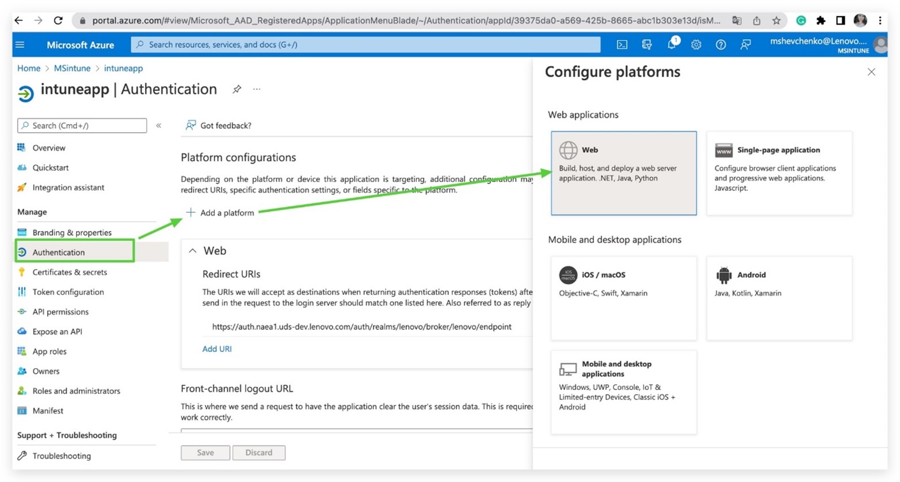
Task: Collapse the left menu with double chevron
Action: point(159,125)
